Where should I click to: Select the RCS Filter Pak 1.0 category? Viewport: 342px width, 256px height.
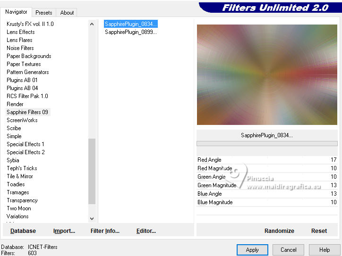click(27, 96)
